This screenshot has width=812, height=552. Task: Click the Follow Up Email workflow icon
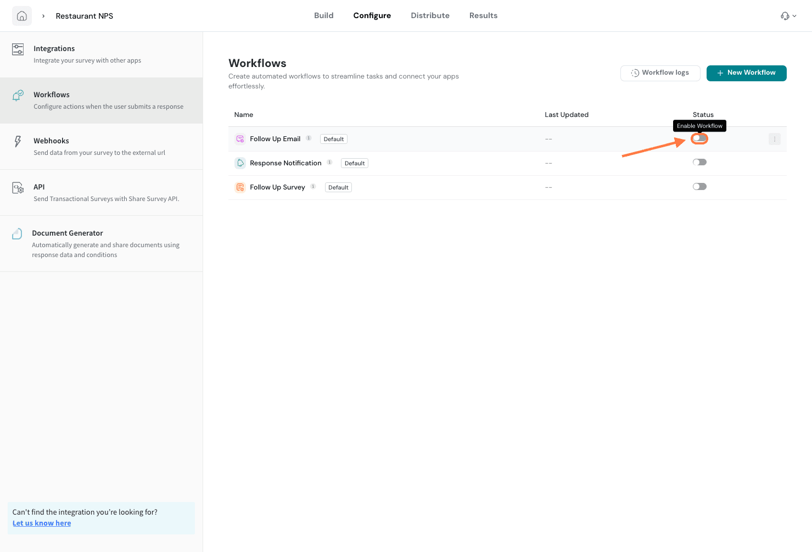[240, 139]
